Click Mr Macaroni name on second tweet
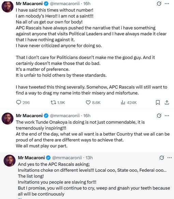Screen dimensions: 174x199 click(x=29, y=116)
